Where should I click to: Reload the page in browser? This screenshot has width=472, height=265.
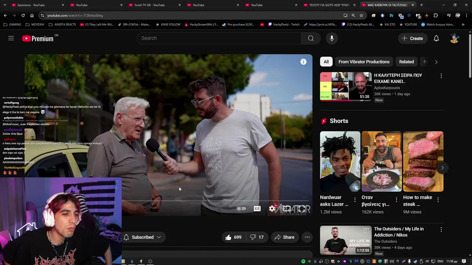[x=23, y=15]
